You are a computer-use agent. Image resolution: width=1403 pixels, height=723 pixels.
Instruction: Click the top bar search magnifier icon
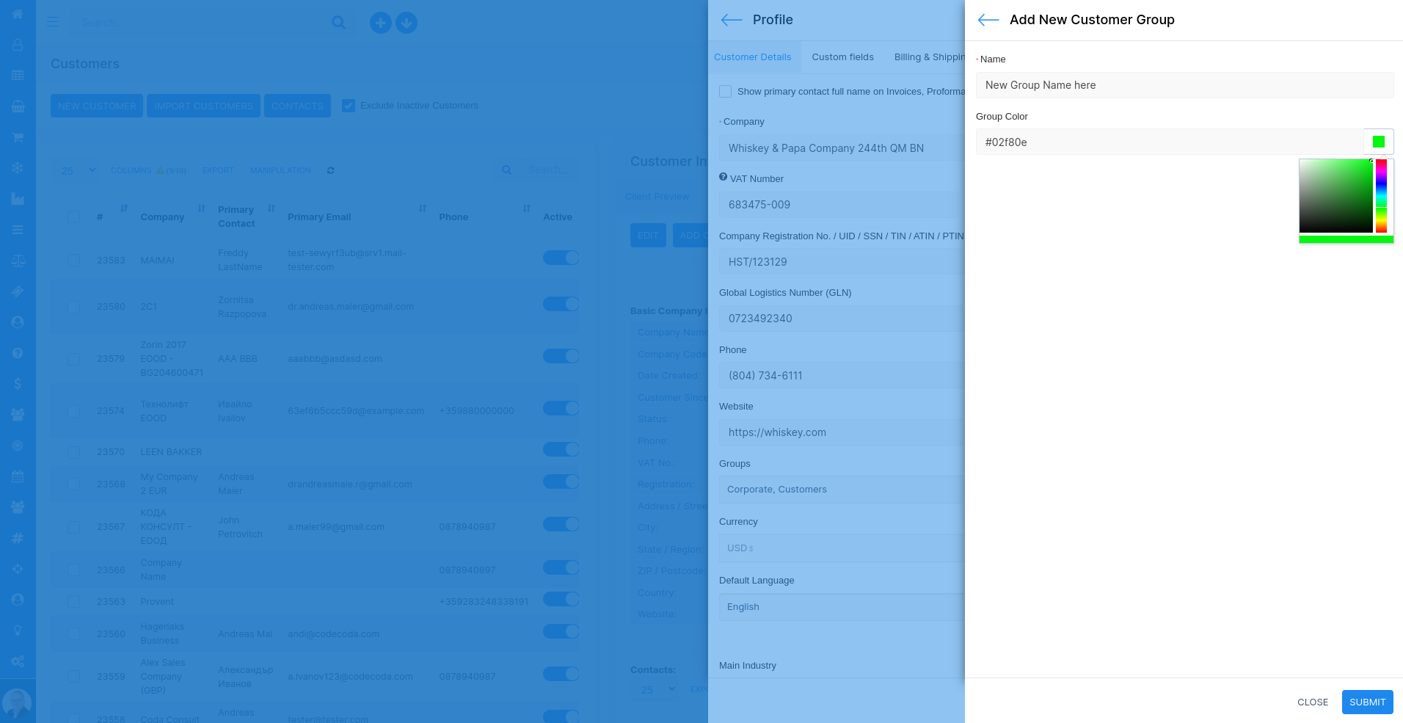338,23
